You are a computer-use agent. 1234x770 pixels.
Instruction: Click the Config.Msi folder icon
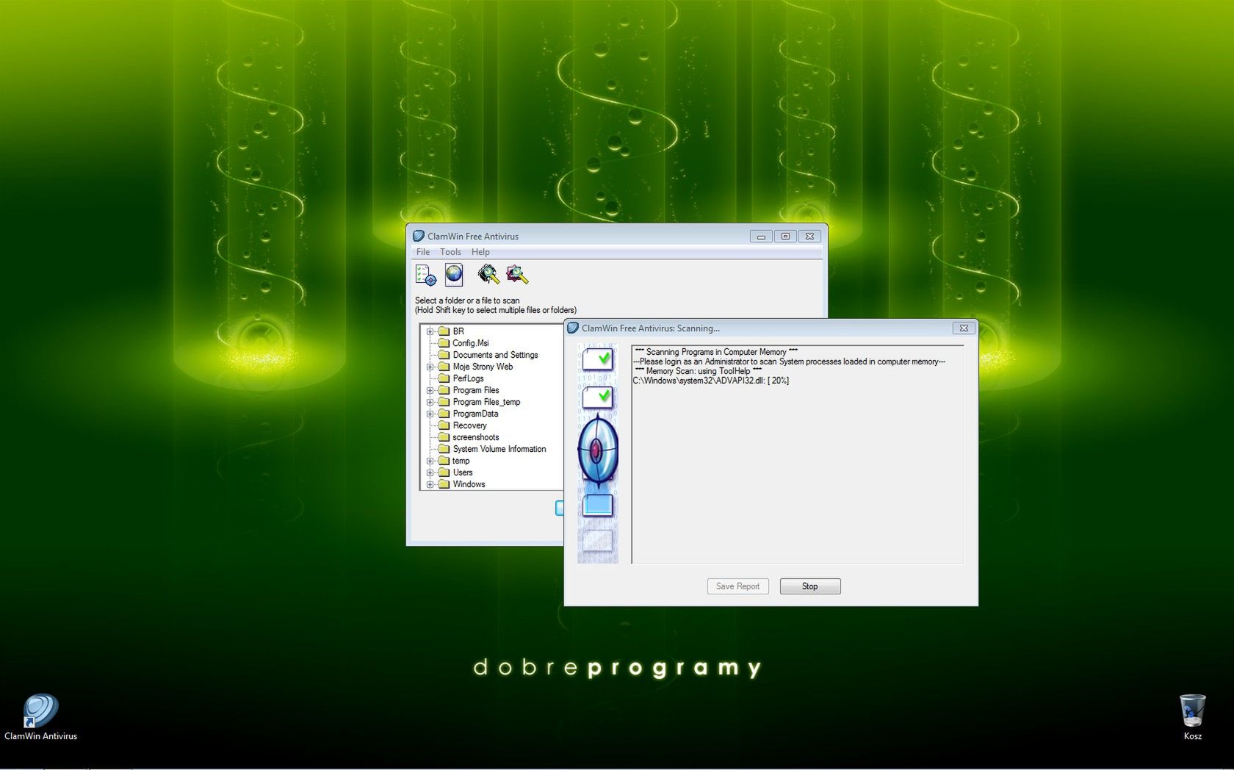click(x=444, y=343)
